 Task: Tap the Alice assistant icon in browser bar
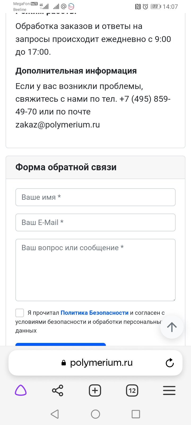click(x=21, y=390)
